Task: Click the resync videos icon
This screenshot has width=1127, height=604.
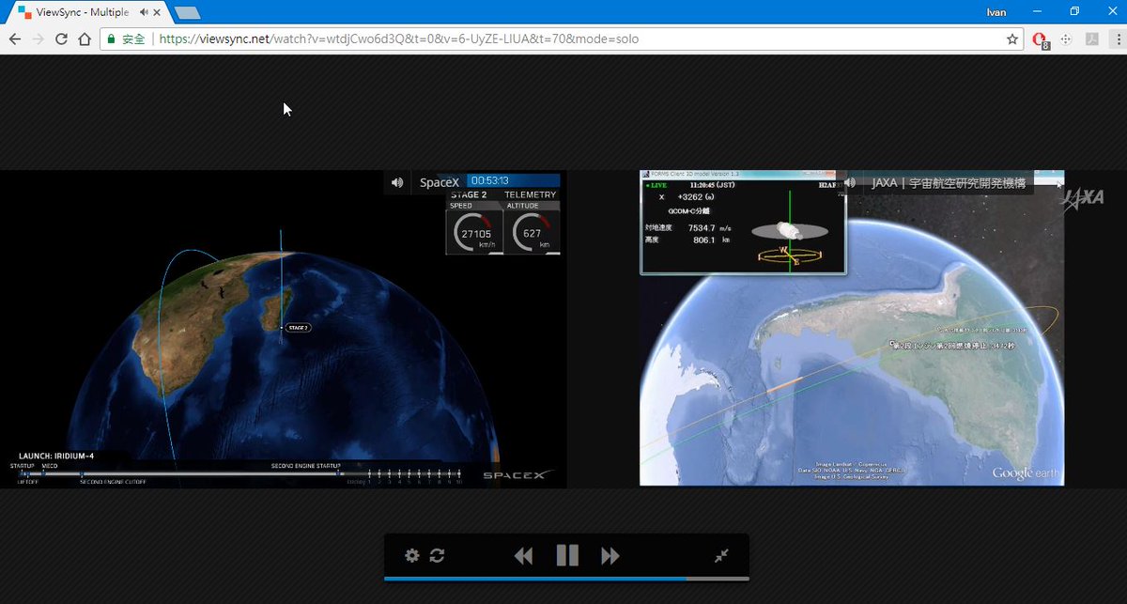Action: coord(437,555)
